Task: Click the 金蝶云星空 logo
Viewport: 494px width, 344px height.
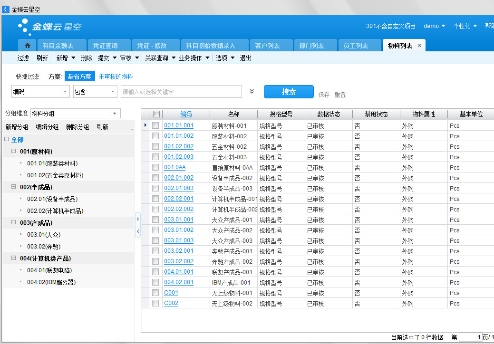Action: (x=49, y=27)
